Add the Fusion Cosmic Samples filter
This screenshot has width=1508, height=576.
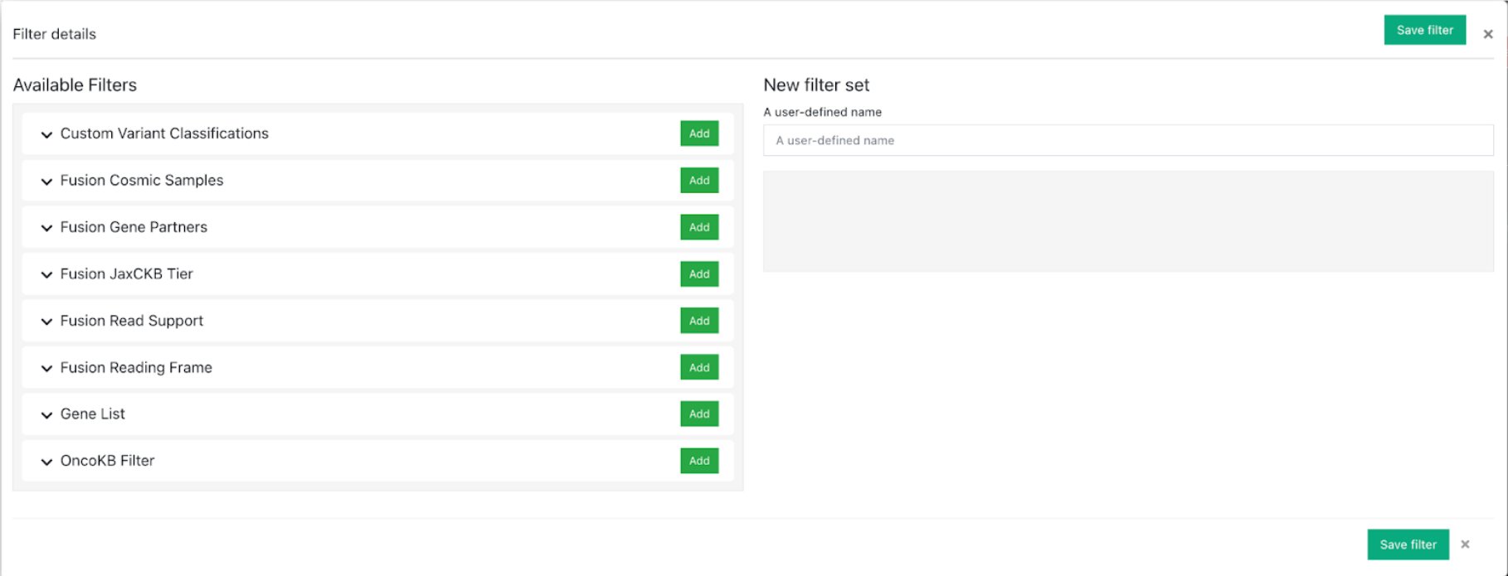(698, 180)
